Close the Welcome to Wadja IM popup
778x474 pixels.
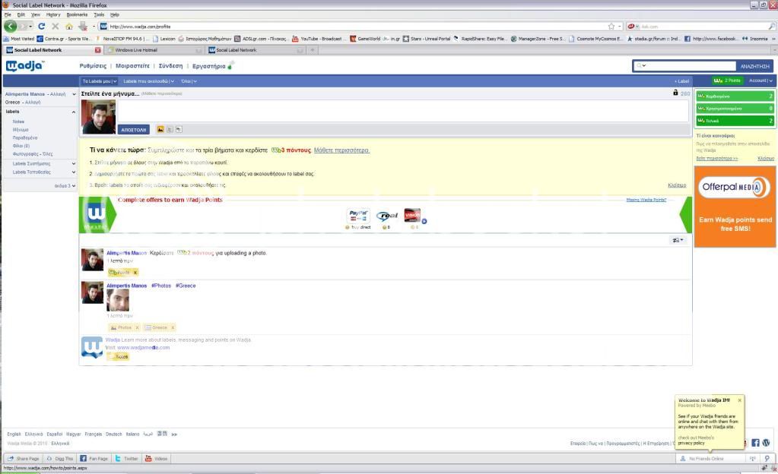point(739,400)
